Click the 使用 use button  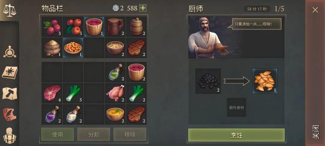pos(57,134)
